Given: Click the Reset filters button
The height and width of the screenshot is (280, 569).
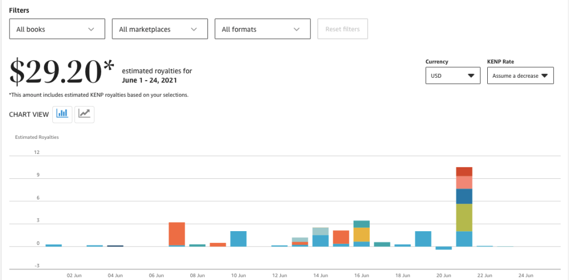Looking at the screenshot, I should pos(342,29).
